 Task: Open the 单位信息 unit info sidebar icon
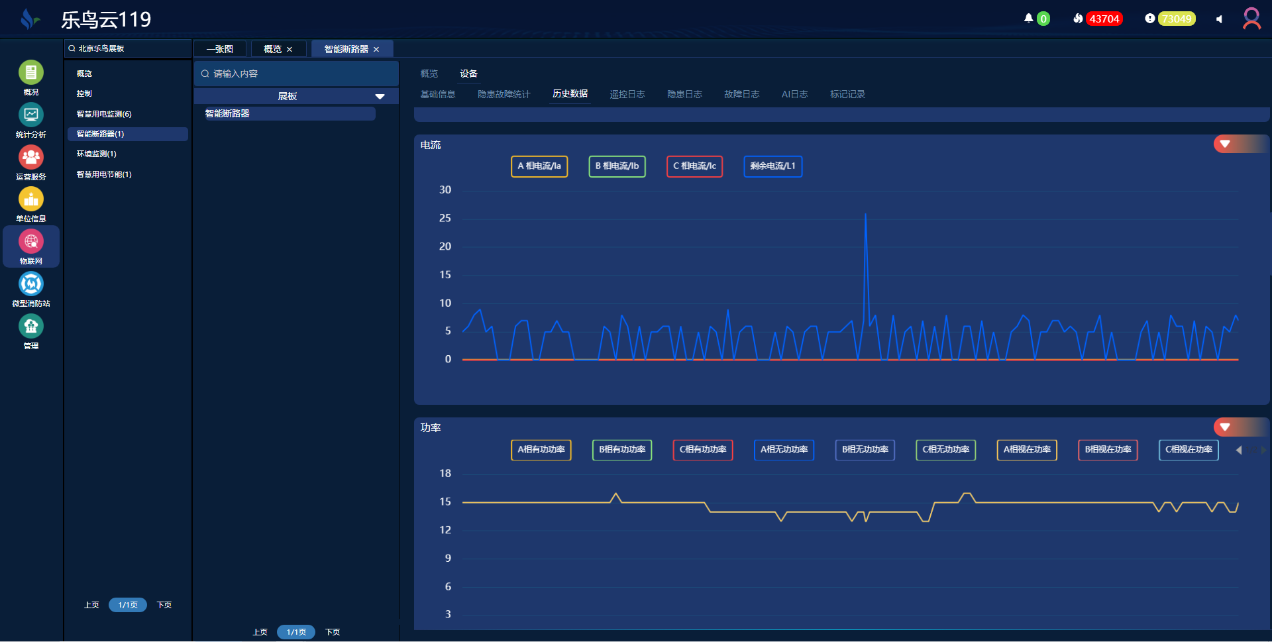30,199
